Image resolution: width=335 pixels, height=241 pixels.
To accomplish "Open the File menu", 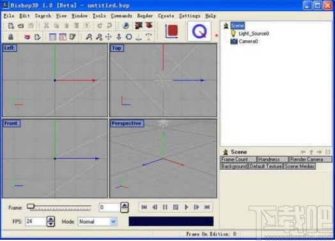I will (x=9, y=16).
